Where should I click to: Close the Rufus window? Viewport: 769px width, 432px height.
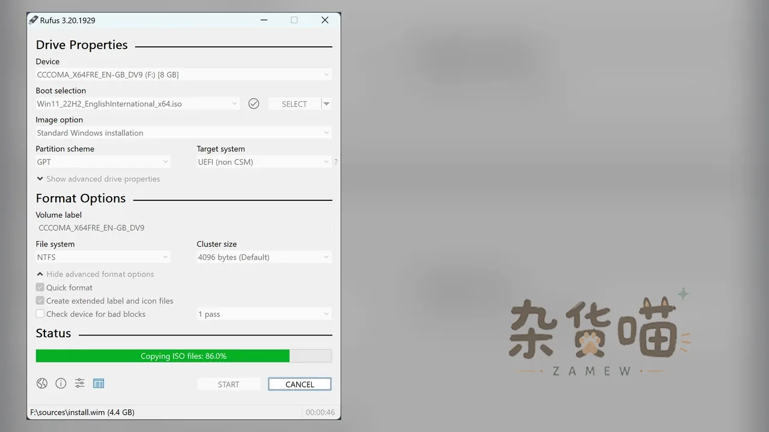tap(325, 20)
